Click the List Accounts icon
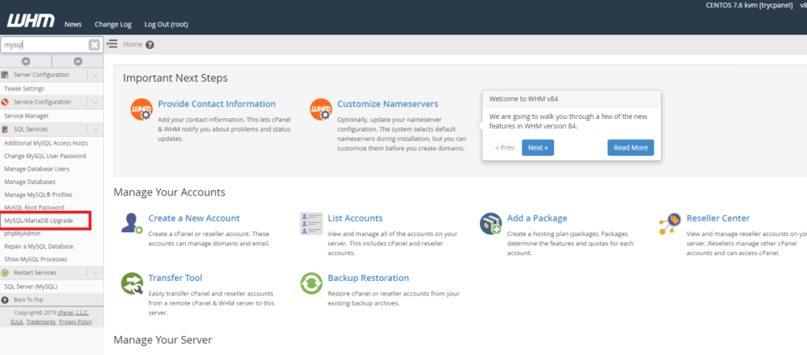Screen dimensions: 807x355 point(312,224)
